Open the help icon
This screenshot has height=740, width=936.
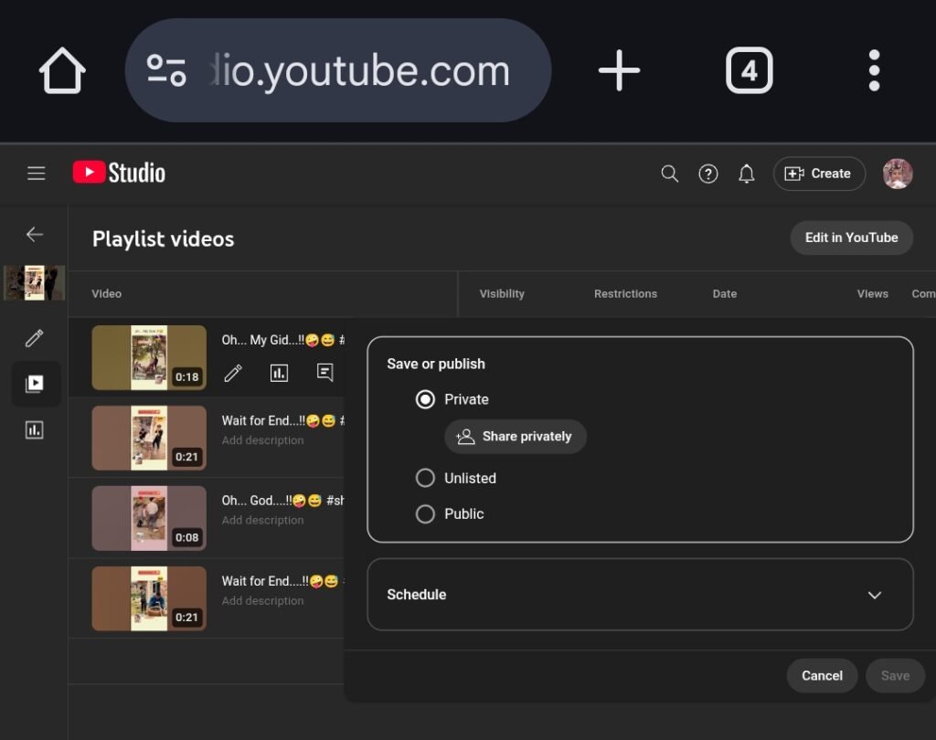click(708, 173)
